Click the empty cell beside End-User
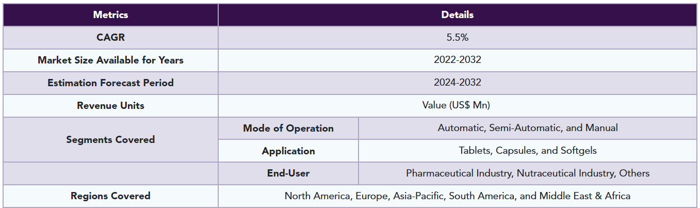The image size is (700, 208). (x=110, y=173)
